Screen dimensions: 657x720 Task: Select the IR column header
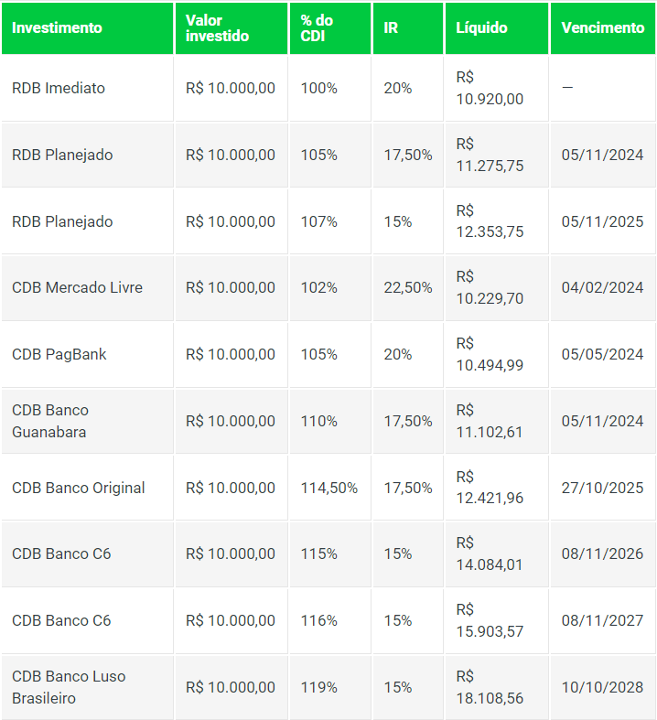391,27
